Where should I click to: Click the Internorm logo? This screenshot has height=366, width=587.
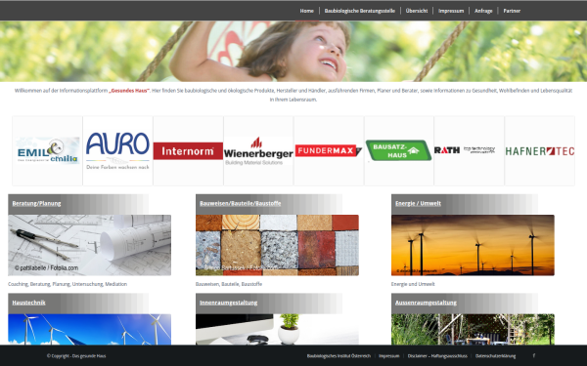tap(188, 151)
